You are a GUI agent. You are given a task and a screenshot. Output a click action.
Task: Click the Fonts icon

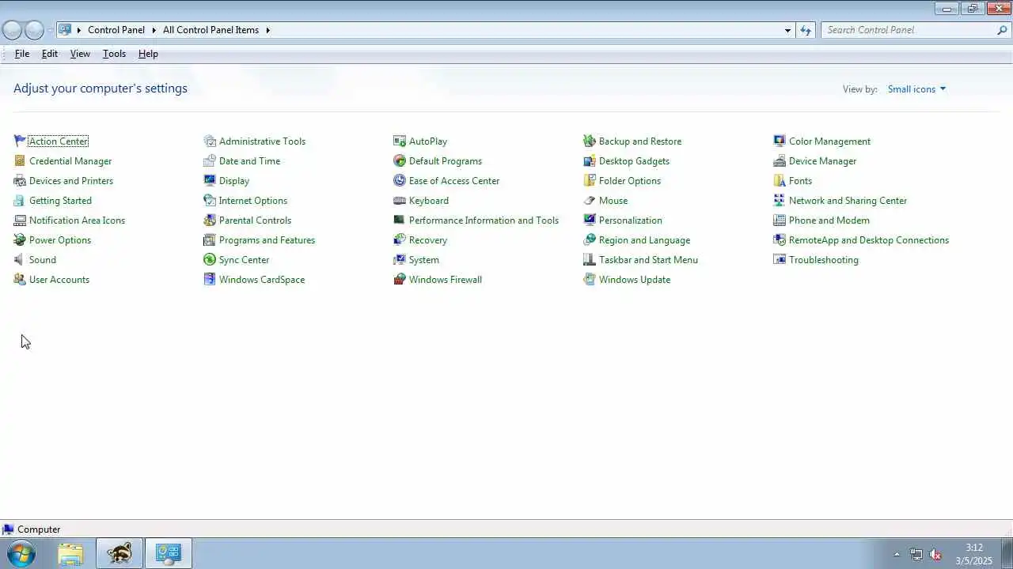coord(780,180)
